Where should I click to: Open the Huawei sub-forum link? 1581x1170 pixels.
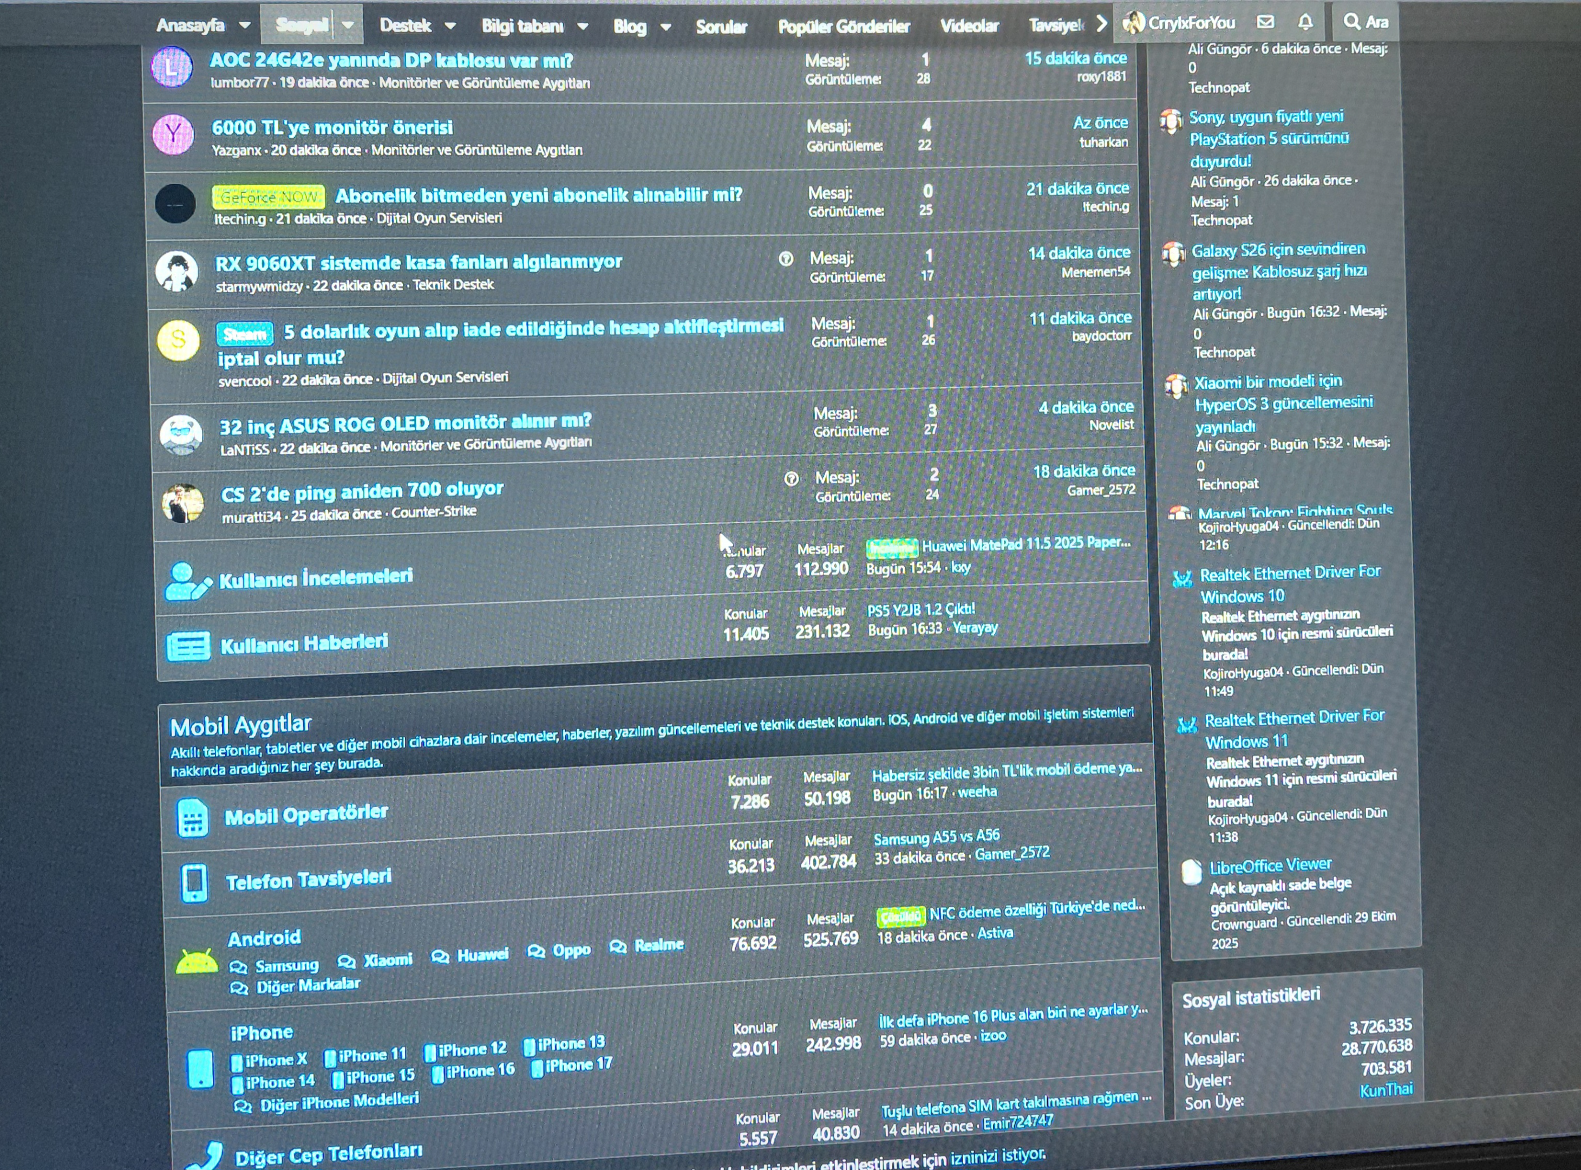[x=482, y=955]
